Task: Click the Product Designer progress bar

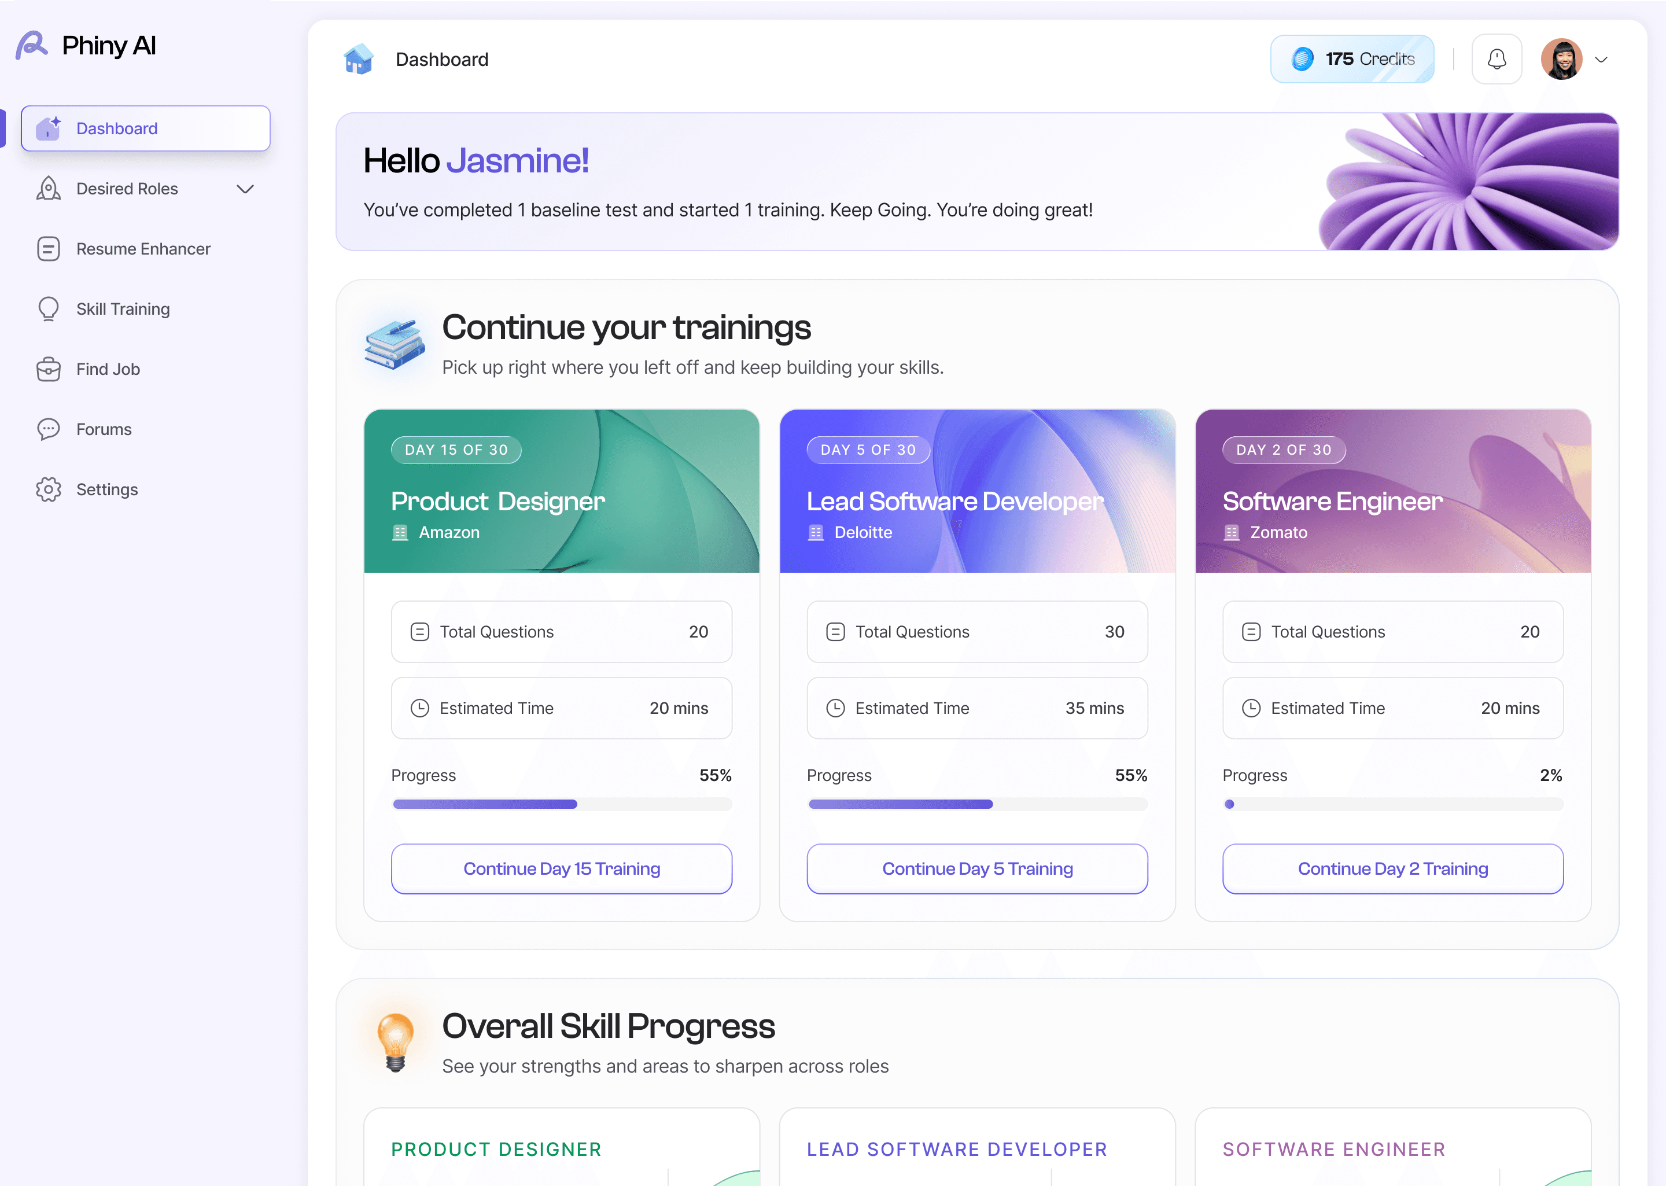Action: [x=561, y=804]
